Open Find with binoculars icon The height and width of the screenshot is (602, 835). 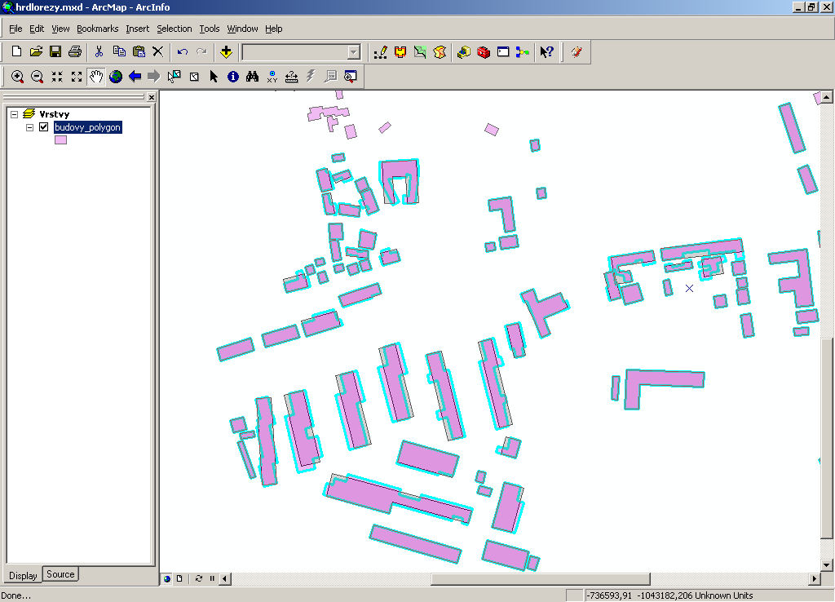[x=253, y=77]
